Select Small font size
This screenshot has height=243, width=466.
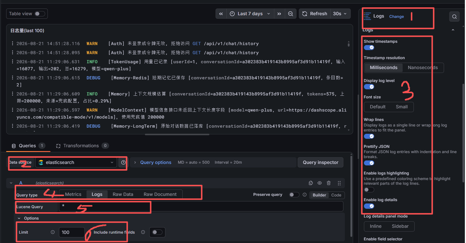tap(402, 107)
